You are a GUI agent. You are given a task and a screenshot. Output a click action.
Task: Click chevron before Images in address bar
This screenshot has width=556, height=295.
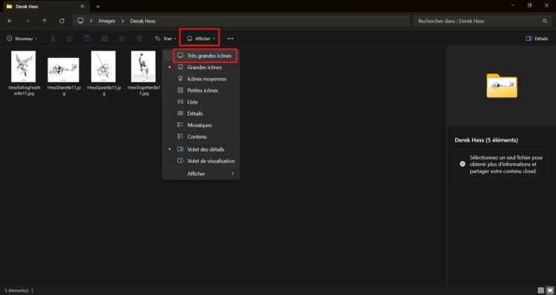point(91,21)
